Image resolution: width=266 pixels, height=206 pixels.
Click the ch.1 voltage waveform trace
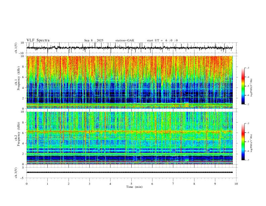coord(129,48)
